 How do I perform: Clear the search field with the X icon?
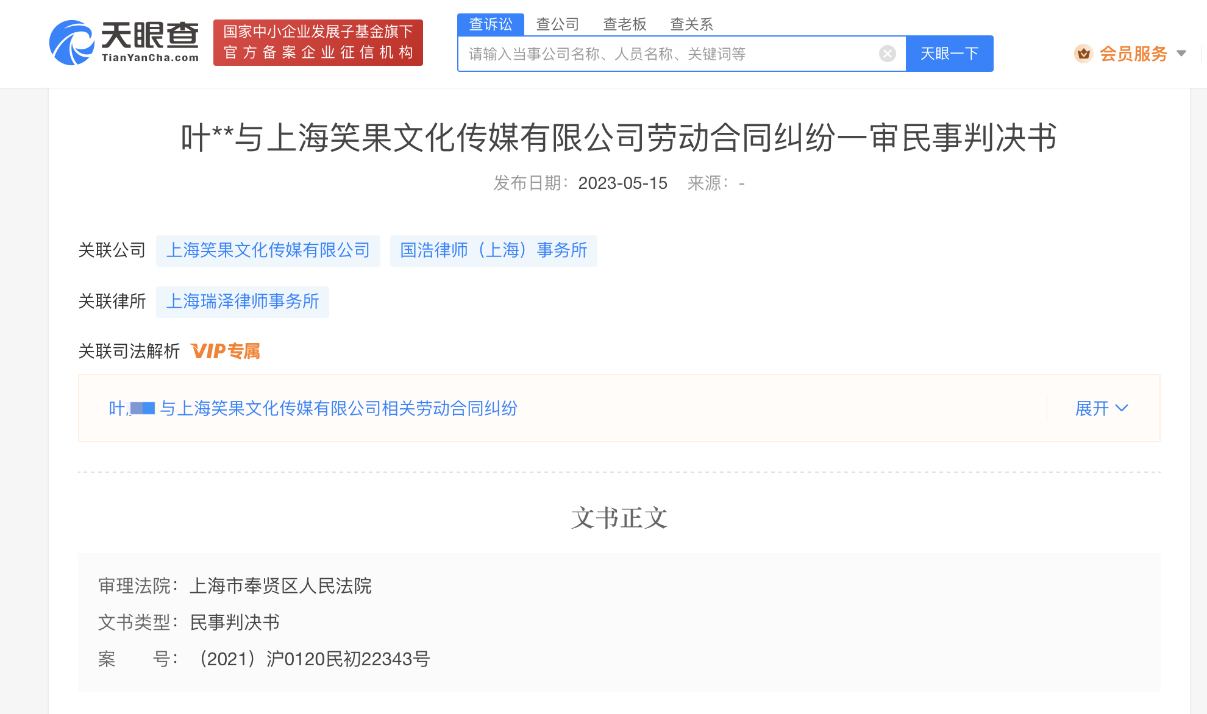[888, 54]
